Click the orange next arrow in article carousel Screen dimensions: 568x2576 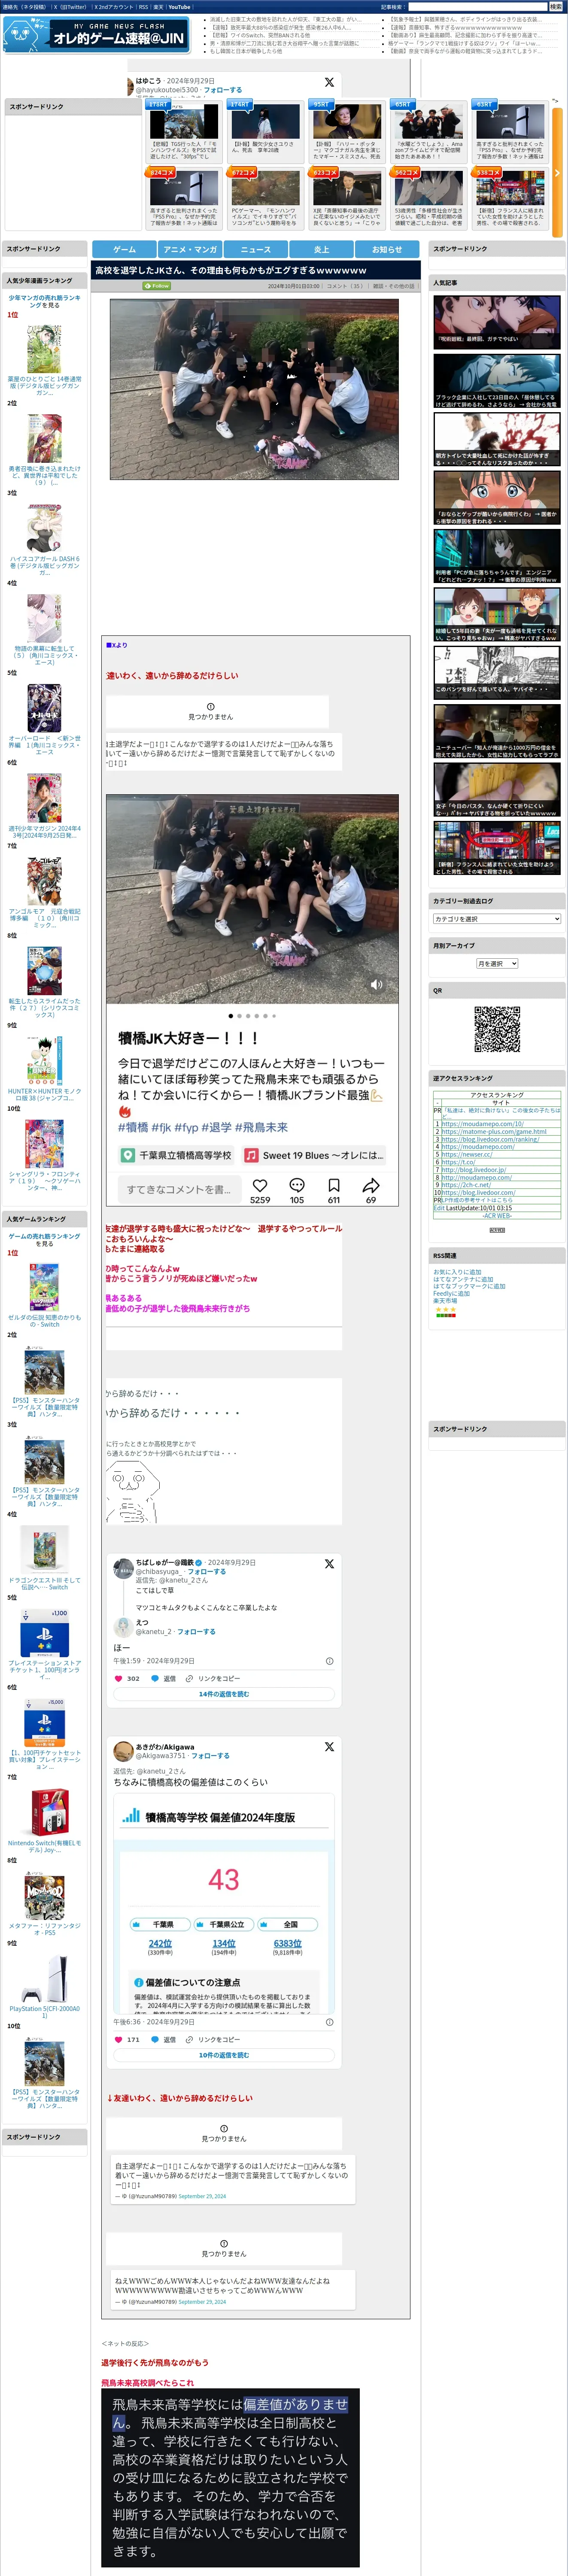(x=557, y=173)
